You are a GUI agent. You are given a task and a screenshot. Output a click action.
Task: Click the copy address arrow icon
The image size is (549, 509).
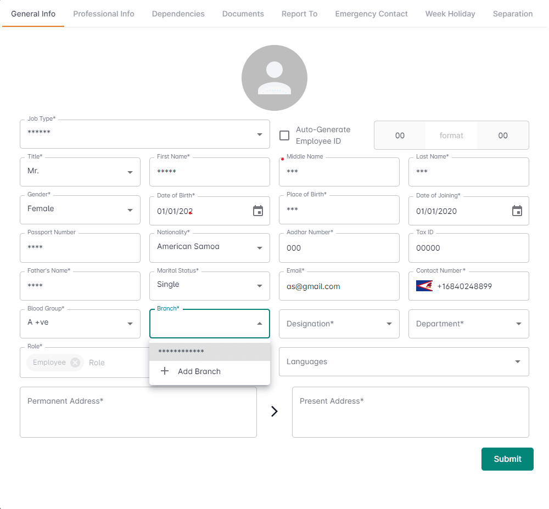tap(274, 411)
